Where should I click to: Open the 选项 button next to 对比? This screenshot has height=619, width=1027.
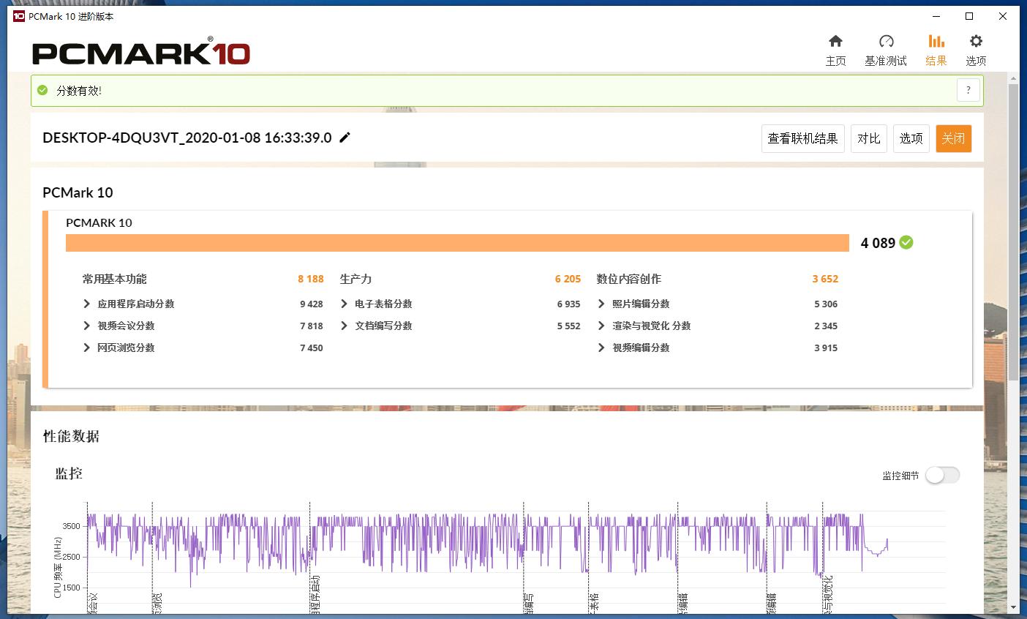[x=911, y=138]
